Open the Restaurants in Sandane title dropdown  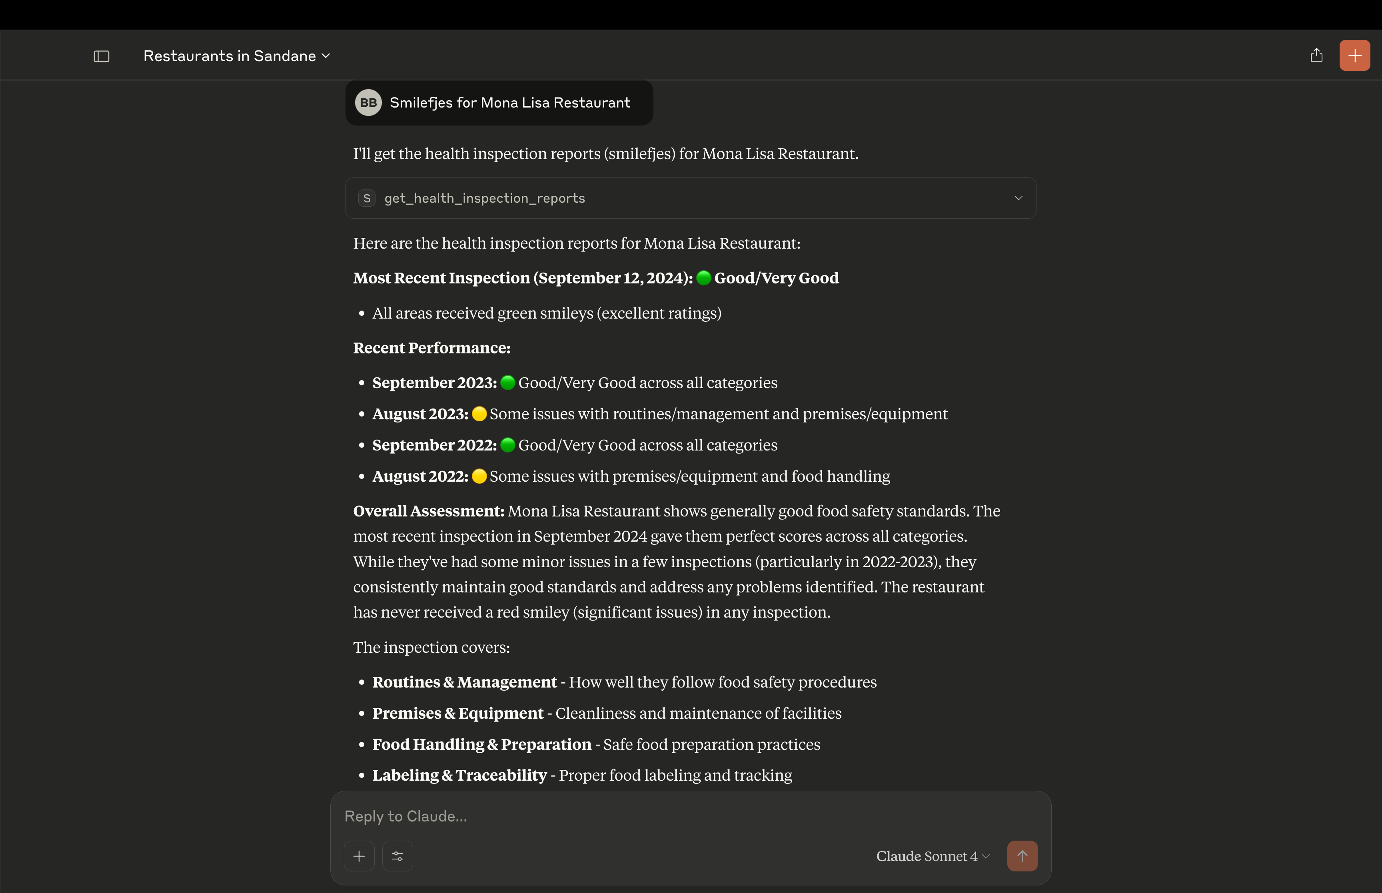pos(237,56)
